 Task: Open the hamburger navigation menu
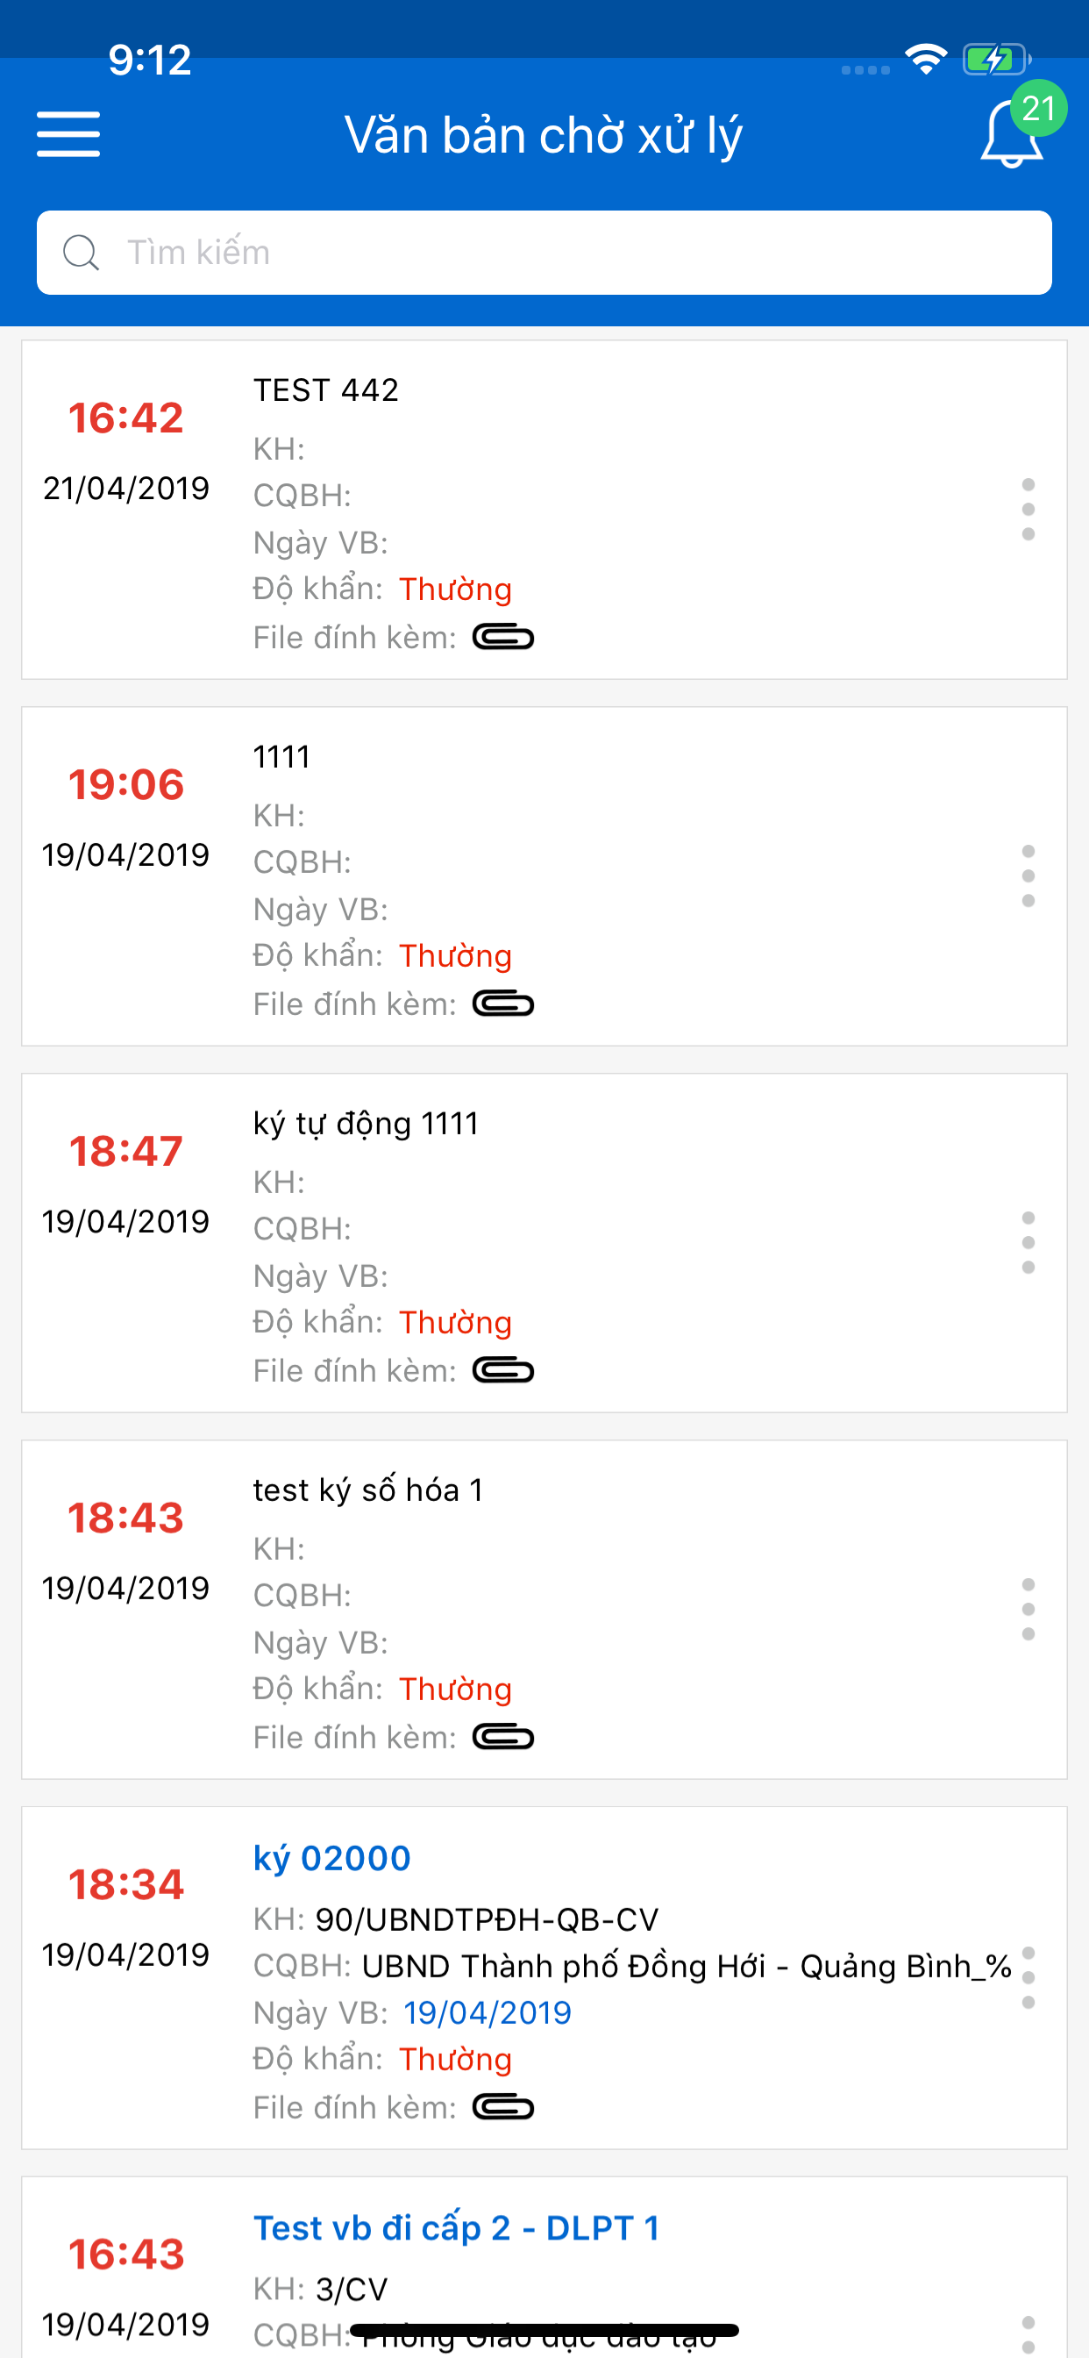68,134
